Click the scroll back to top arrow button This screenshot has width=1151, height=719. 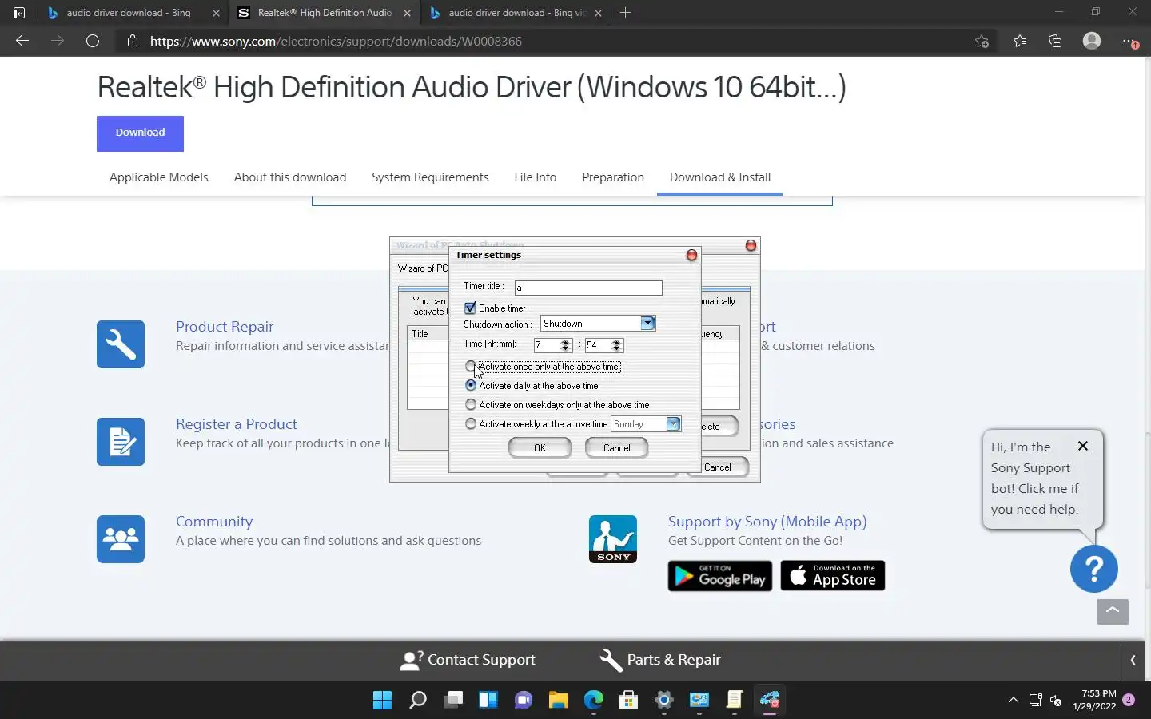pos(1113,611)
